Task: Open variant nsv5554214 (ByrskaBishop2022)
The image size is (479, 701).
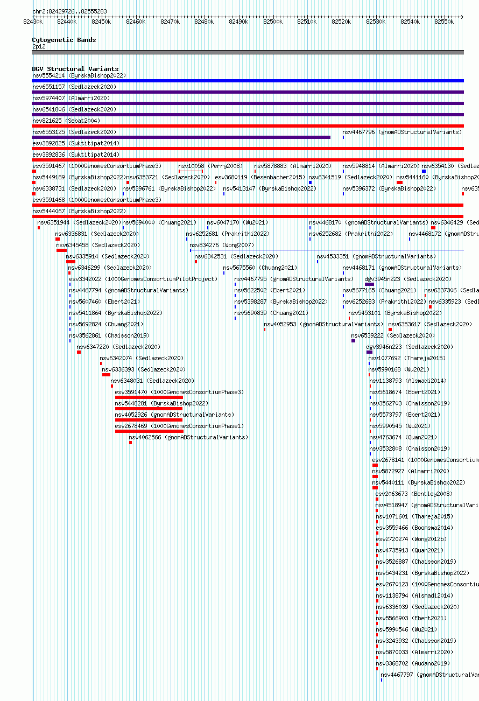Action: (x=79, y=76)
